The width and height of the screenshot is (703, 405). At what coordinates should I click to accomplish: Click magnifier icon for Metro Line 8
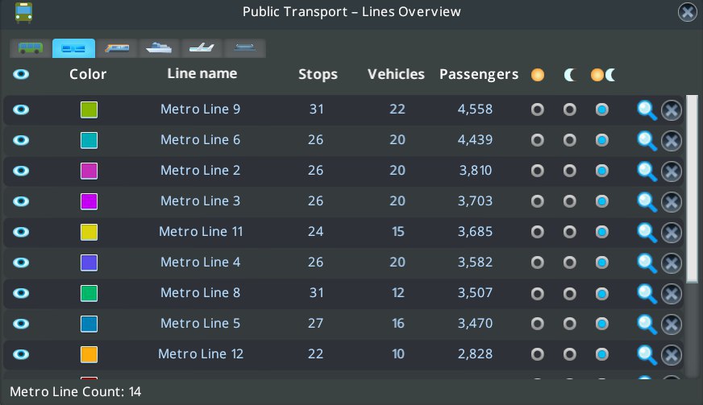coord(647,293)
